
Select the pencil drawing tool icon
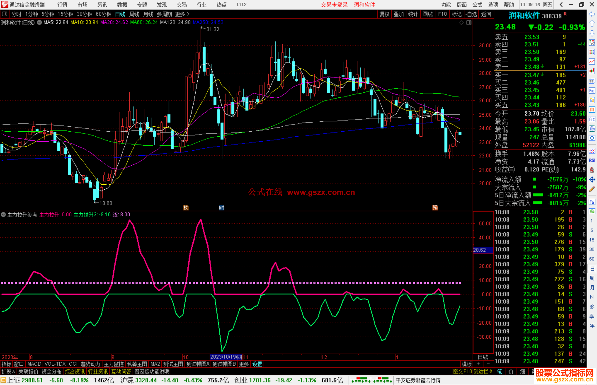pyautogui.click(x=592, y=189)
